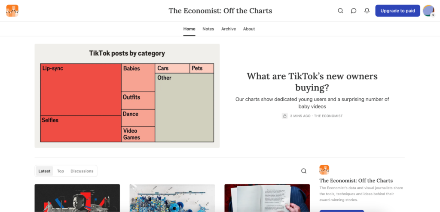Open the chat bubble icon

pos(354,11)
